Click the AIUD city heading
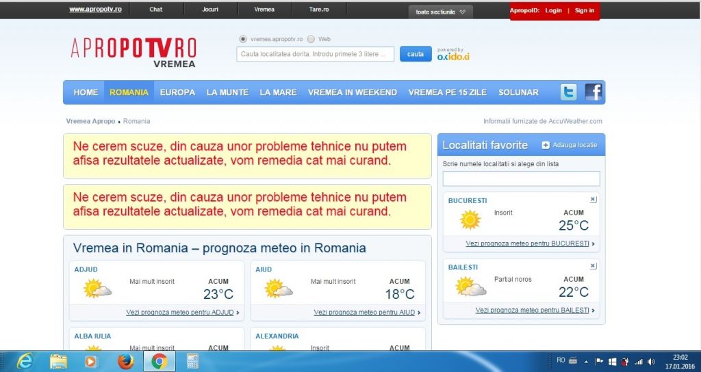The image size is (701, 372). pyautogui.click(x=264, y=269)
